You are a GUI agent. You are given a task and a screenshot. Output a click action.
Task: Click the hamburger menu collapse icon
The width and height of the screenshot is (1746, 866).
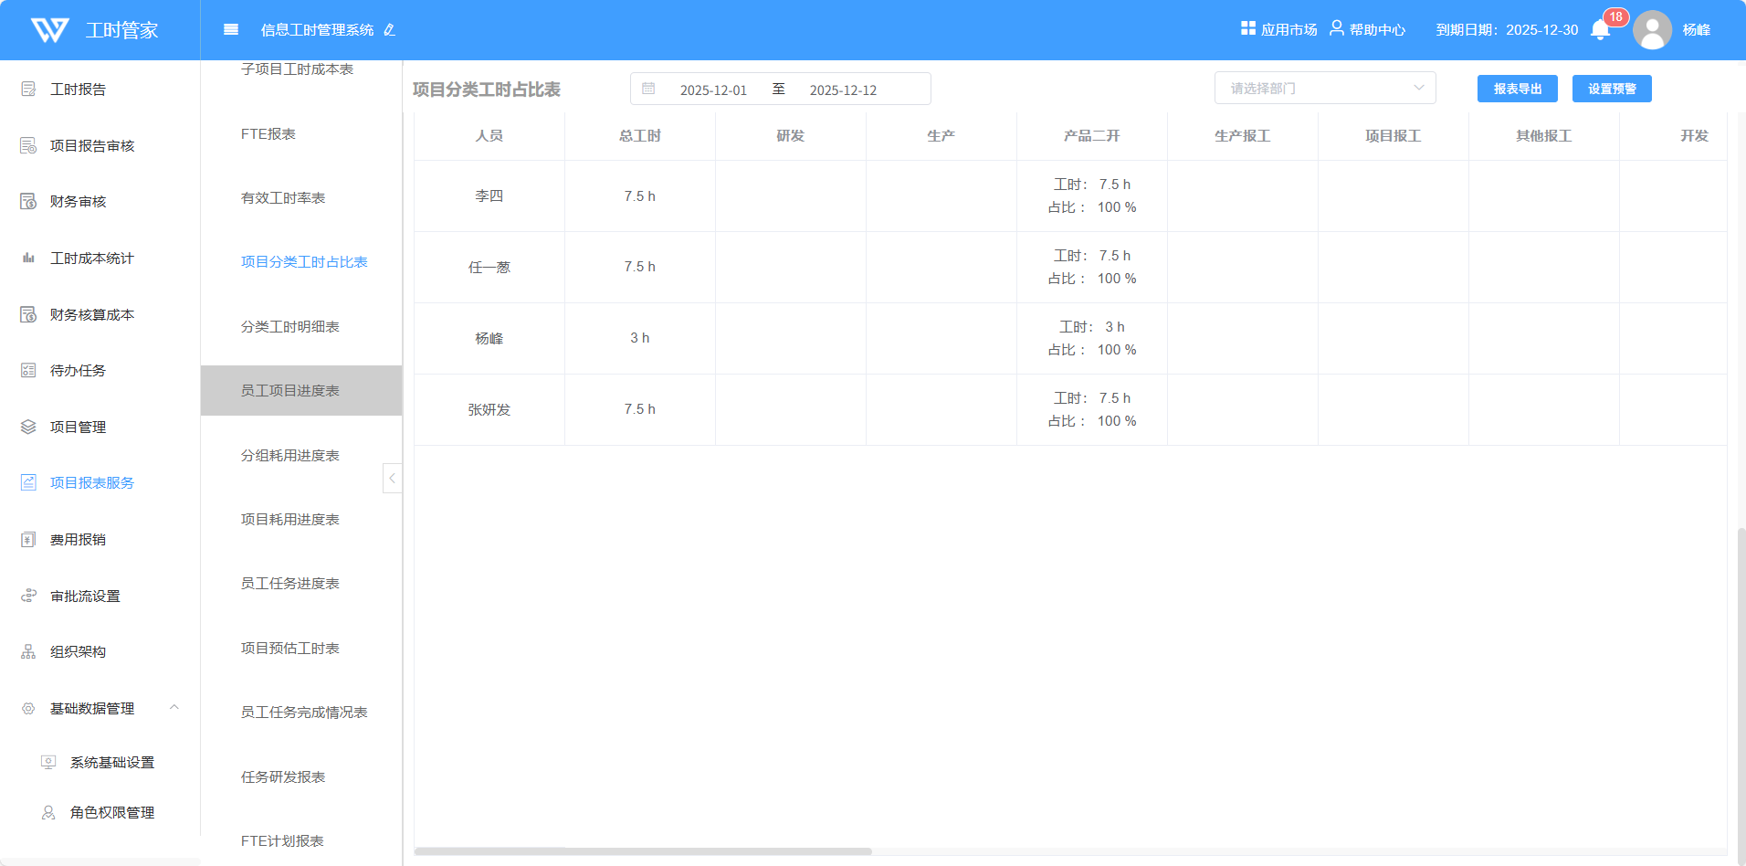(x=231, y=30)
